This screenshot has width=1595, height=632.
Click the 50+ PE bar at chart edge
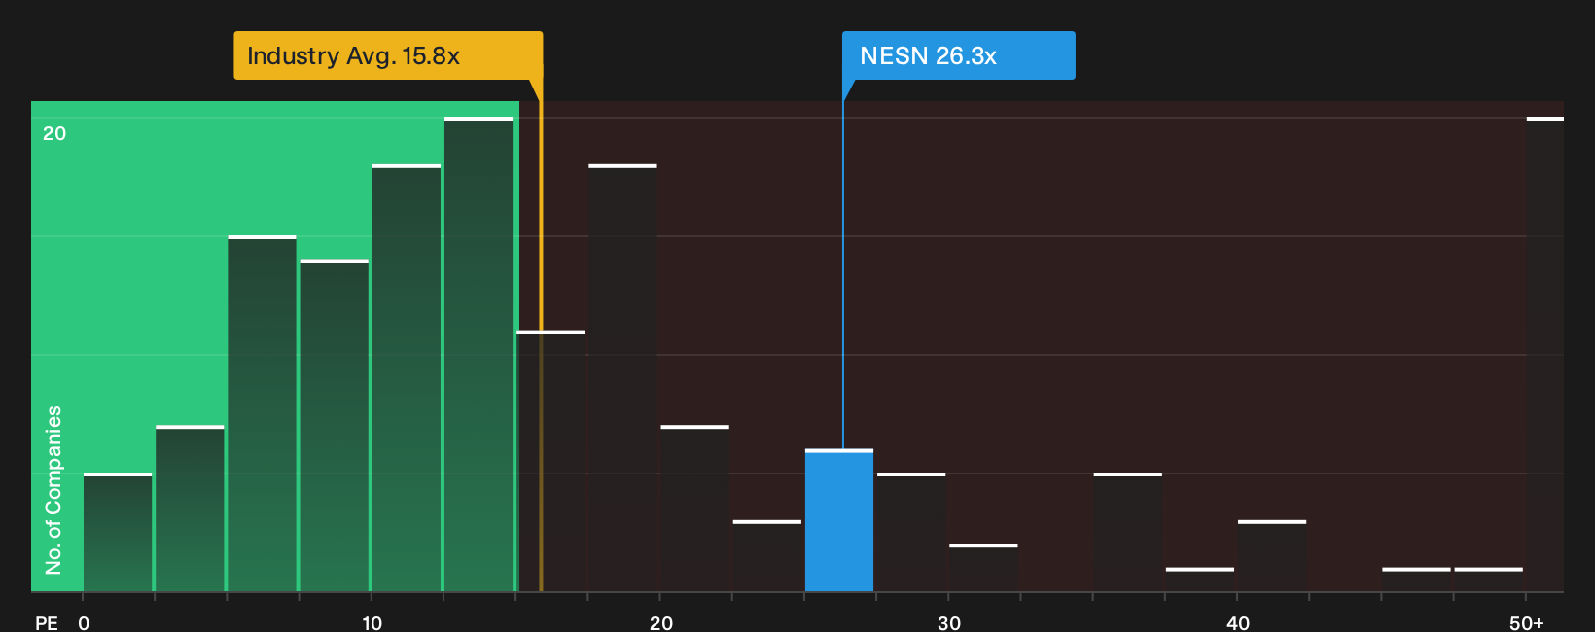coord(1545,354)
